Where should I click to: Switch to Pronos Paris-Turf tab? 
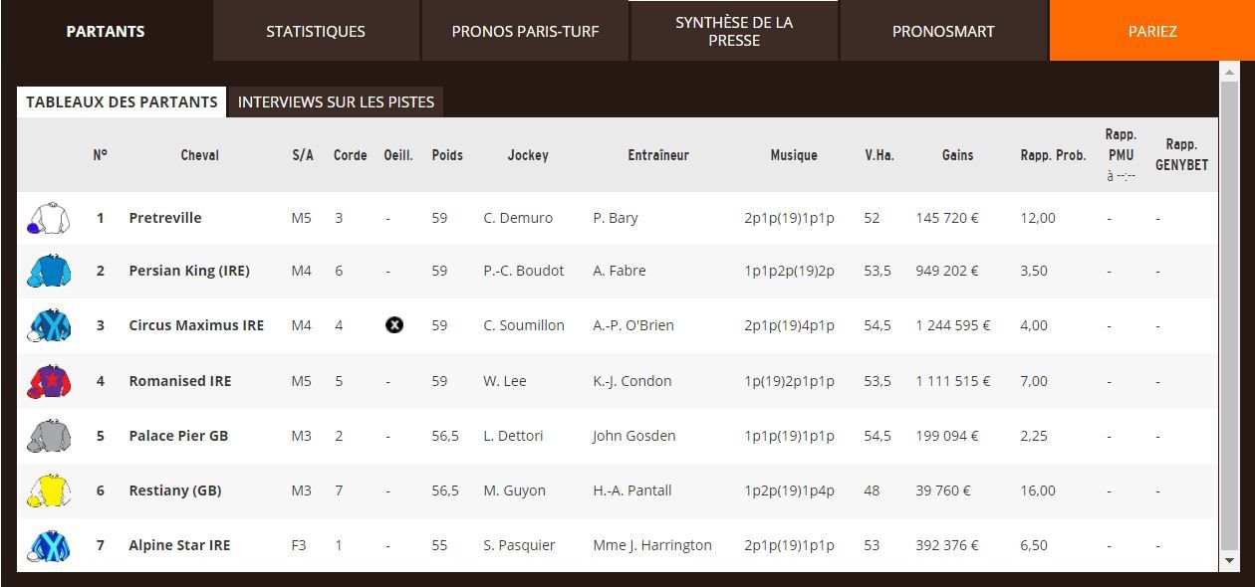click(x=525, y=31)
